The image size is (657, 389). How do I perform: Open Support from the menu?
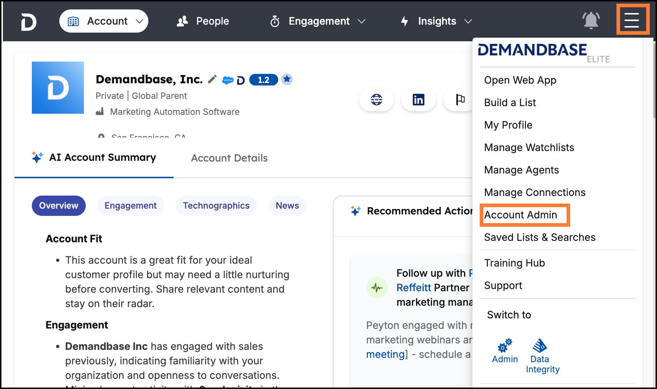503,285
